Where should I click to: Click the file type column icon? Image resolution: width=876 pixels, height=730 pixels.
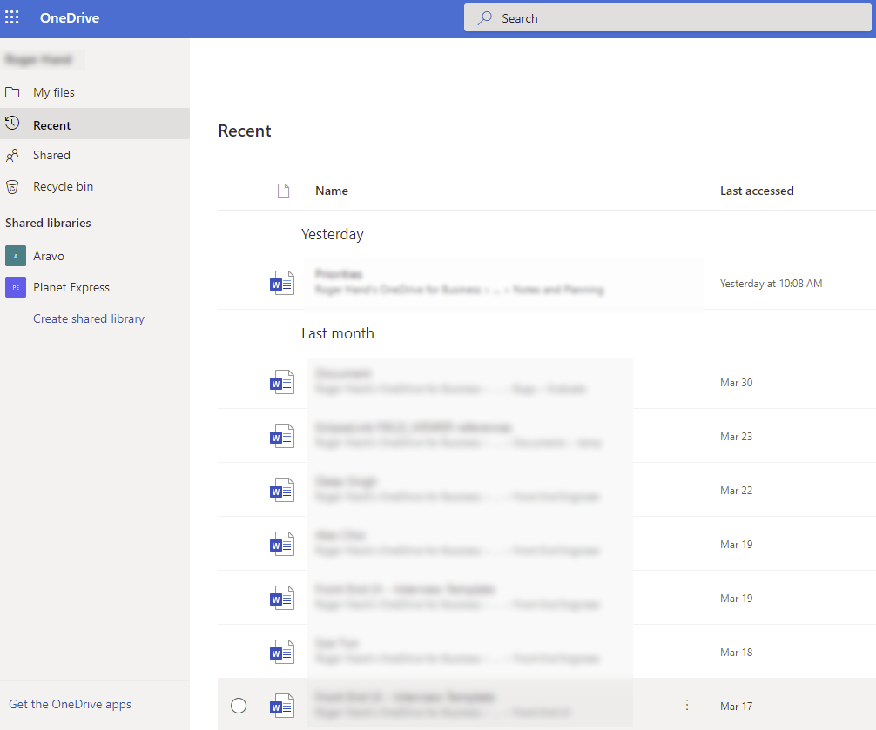point(283,191)
